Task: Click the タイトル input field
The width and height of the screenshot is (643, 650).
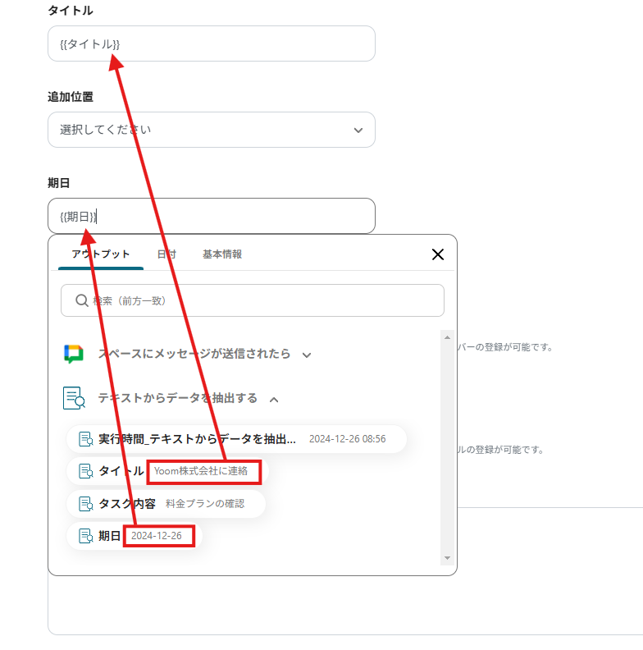Action: 212,43
